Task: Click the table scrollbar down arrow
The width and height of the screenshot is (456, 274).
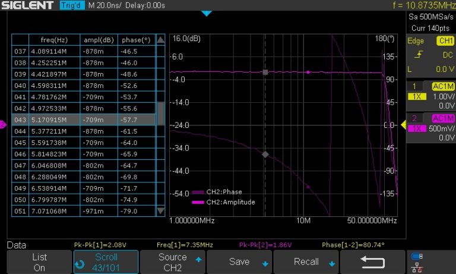Action: [x=160, y=211]
